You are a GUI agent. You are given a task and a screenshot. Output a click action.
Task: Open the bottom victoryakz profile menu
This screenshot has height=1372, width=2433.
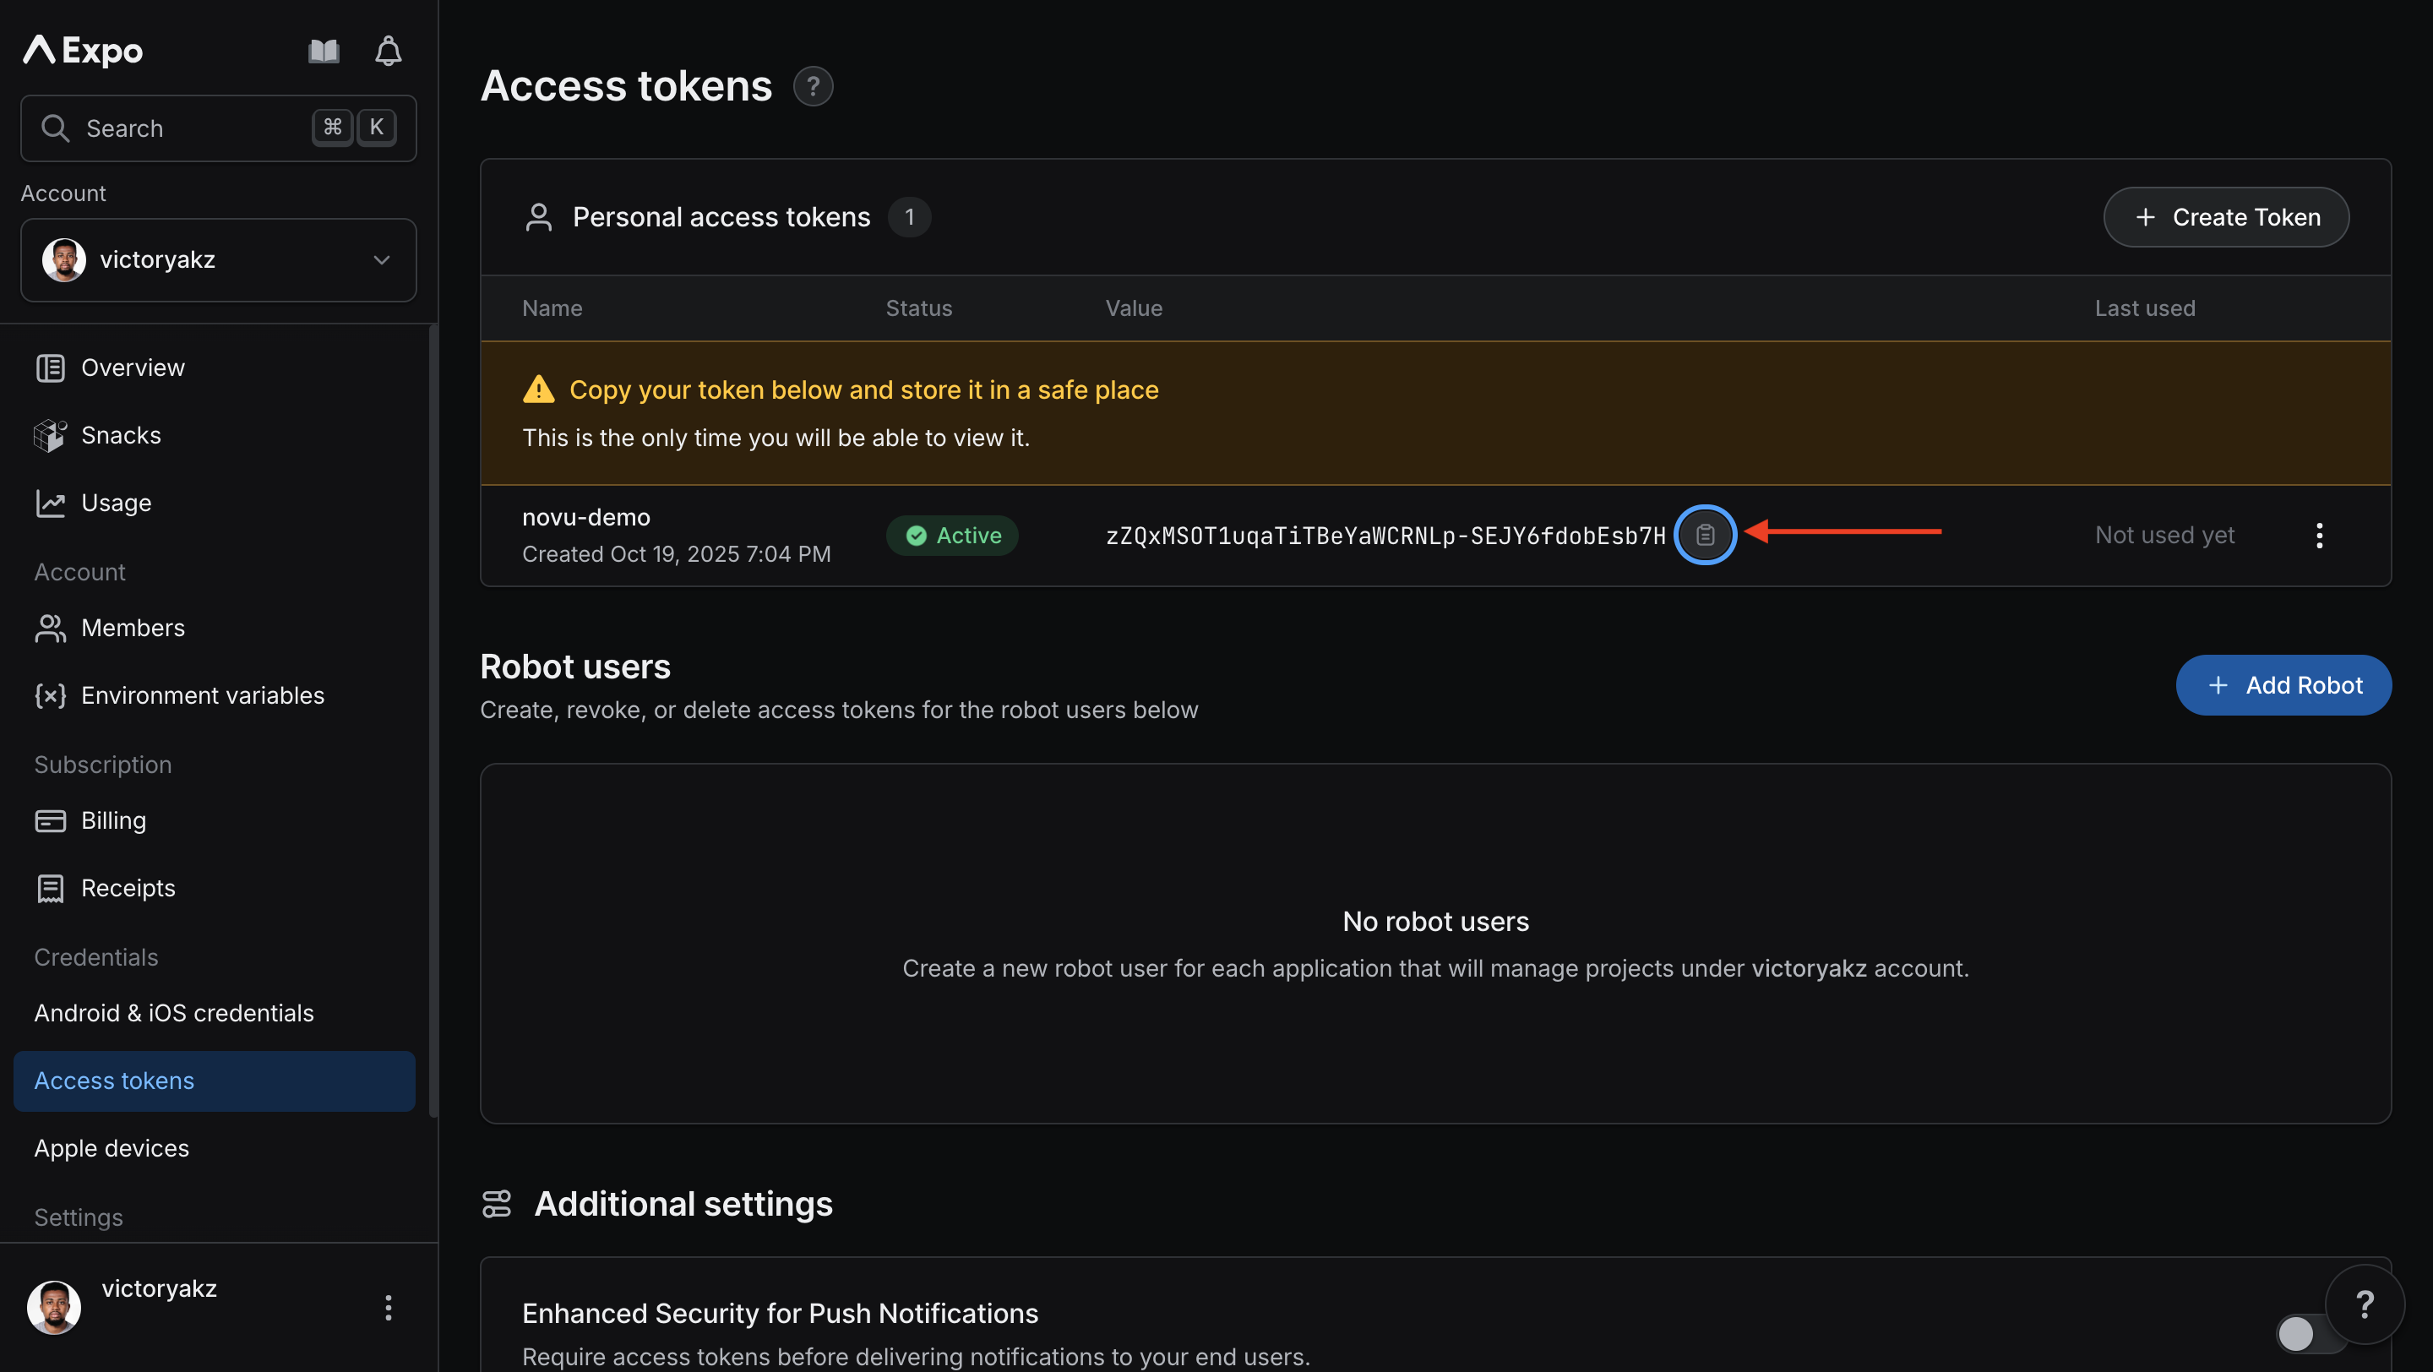pos(389,1308)
